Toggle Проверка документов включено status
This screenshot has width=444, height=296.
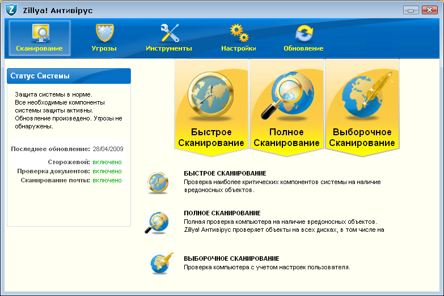coord(107,171)
